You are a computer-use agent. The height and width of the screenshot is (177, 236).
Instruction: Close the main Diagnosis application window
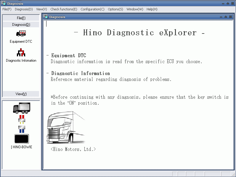pyautogui.click(x=233, y=4)
